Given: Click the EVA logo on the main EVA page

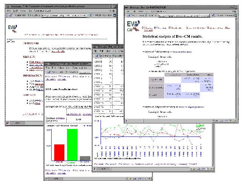Looking at the screenshot, I should tap(13, 29).
